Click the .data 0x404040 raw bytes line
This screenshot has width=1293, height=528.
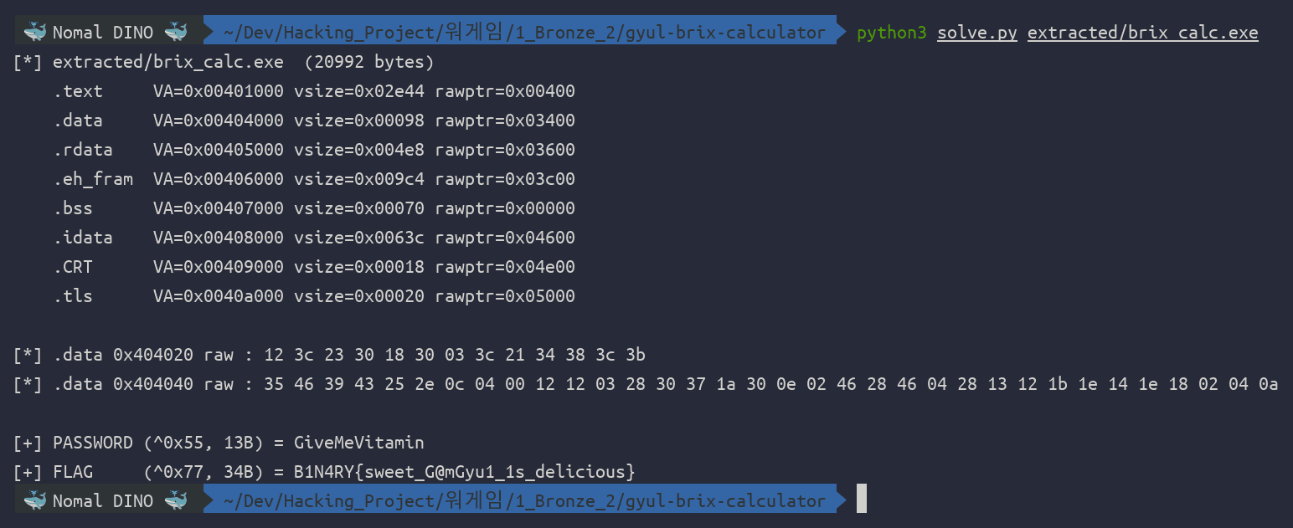[646, 384]
